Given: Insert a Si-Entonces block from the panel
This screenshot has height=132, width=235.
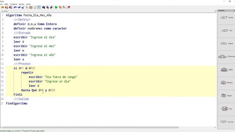Looking at the screenshot, I should coord(227,56).
